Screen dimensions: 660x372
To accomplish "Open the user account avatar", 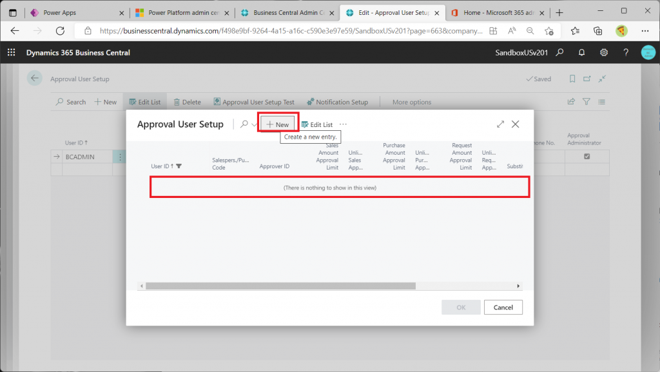I will [x=648, y=52].
